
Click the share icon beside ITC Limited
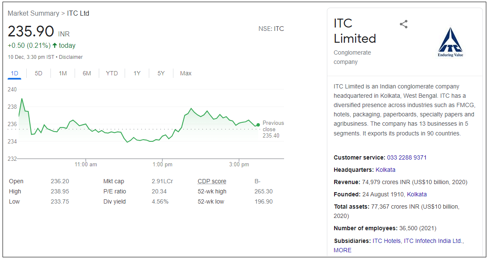click(x=404, y=24)
